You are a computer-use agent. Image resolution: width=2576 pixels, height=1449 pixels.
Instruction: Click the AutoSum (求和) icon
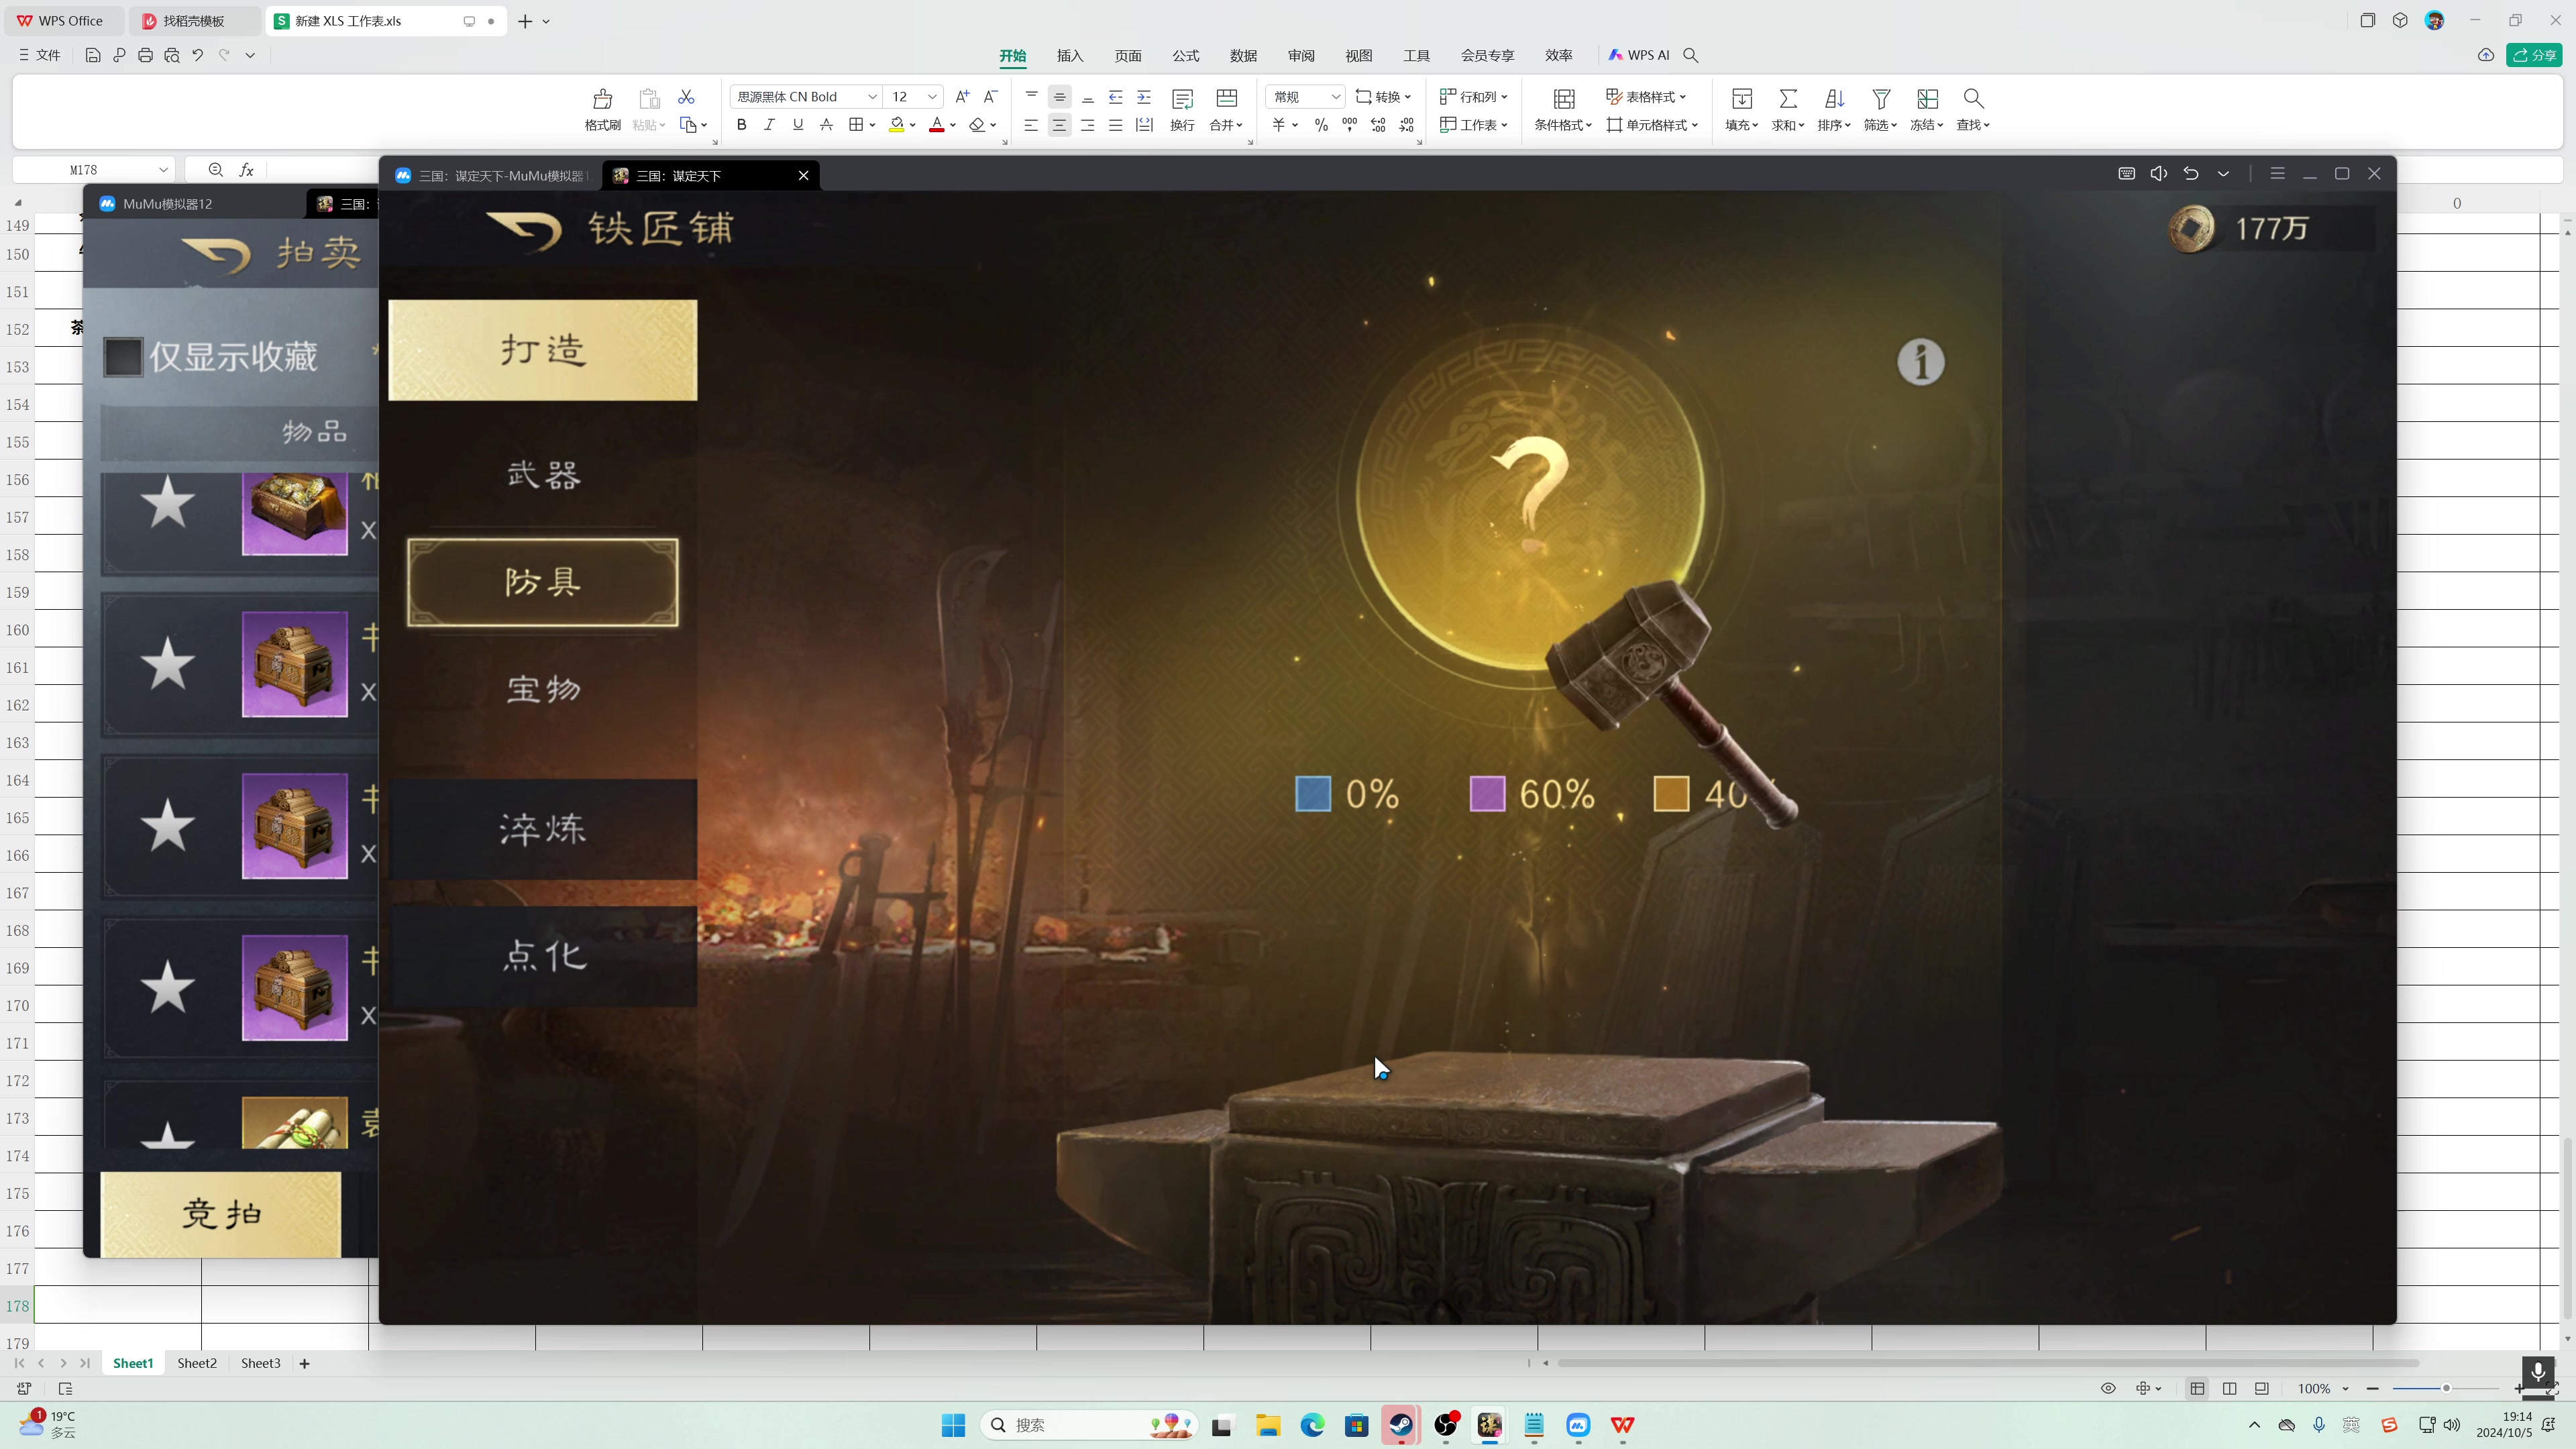point(1788,98)
